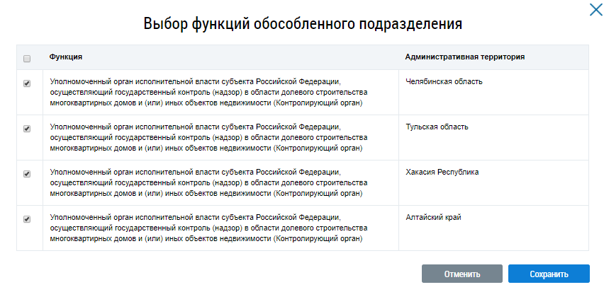Click function description in Алтайский край row

[x=208, y=228]
